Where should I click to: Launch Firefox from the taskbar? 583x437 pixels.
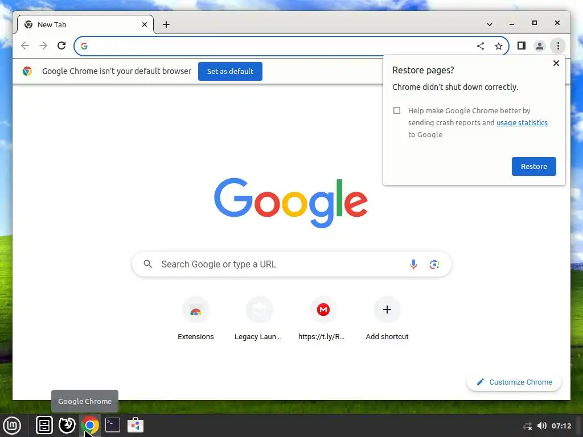pyautogui.click(x=67, y=426)
